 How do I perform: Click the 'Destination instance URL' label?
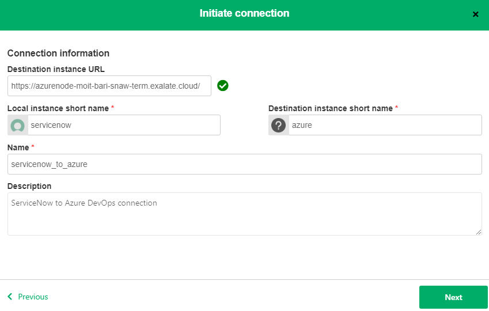coord(56,70)
